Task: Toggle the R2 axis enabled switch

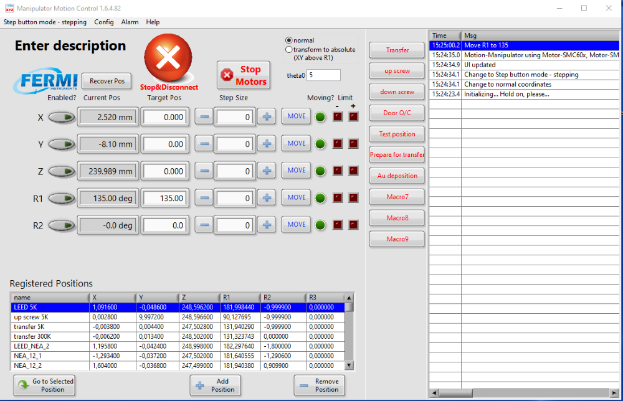Action: (61, 225)
